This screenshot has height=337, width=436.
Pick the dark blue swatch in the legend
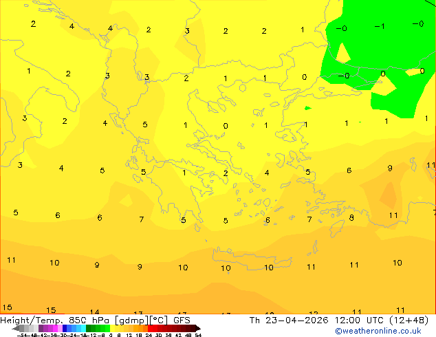click(x=65, y=329)
